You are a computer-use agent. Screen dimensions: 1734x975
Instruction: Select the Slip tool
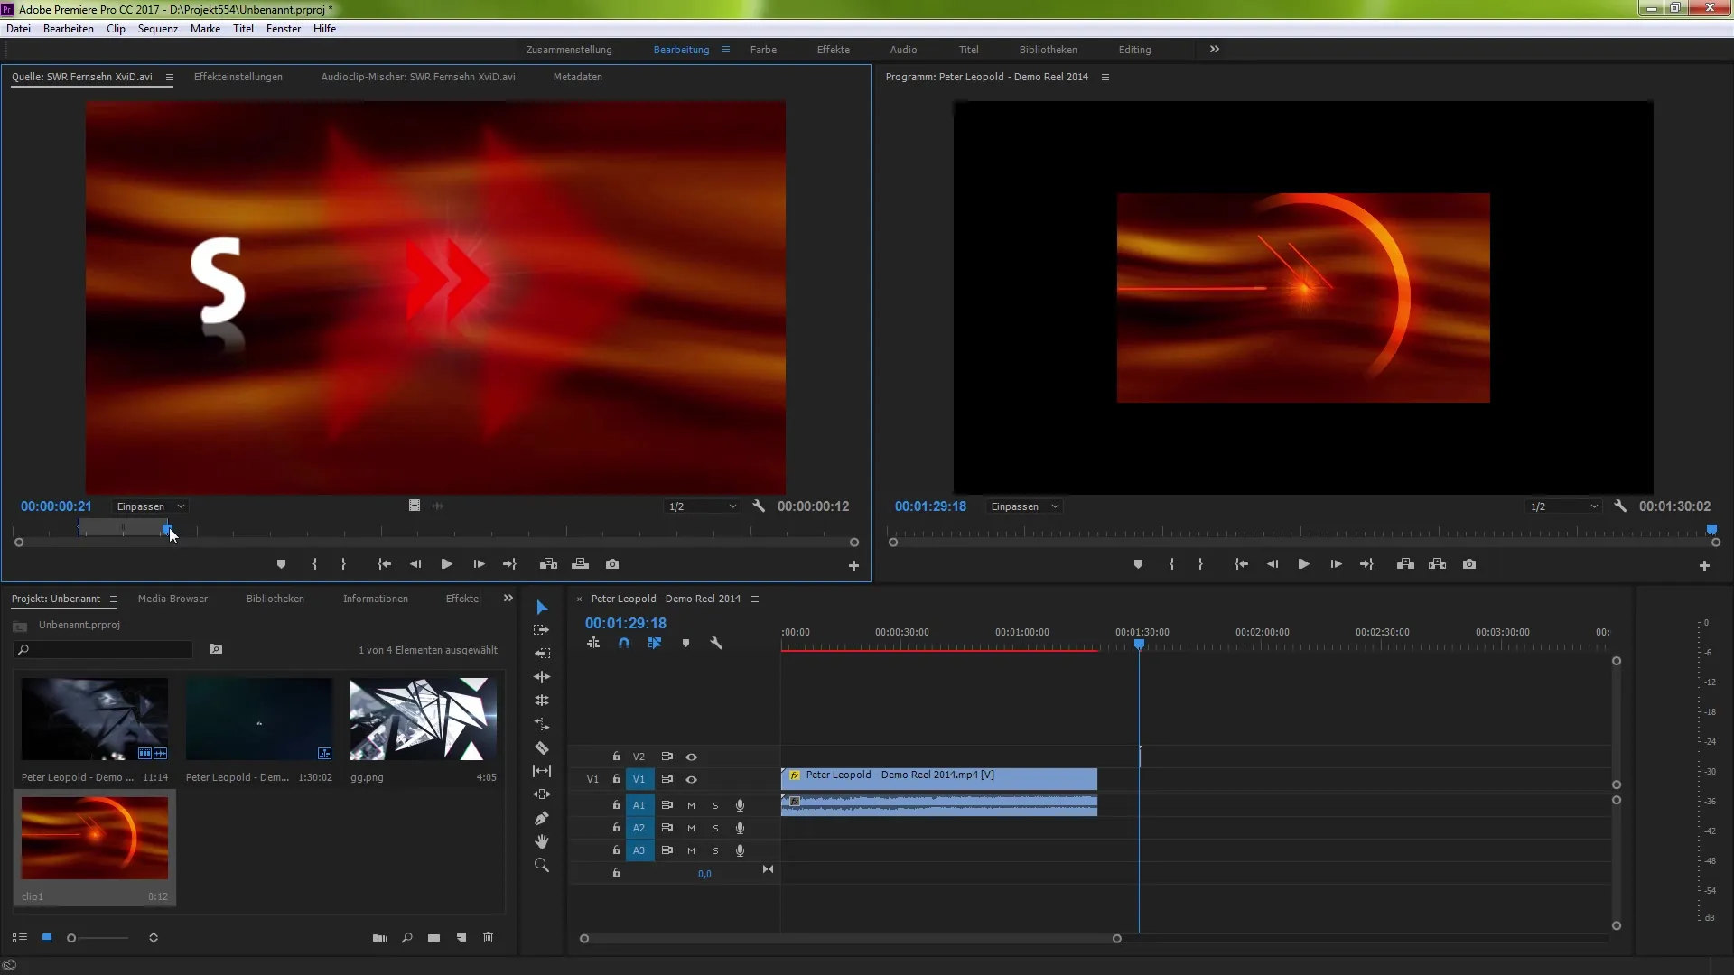pyautogui.click(x=542, y=771)
